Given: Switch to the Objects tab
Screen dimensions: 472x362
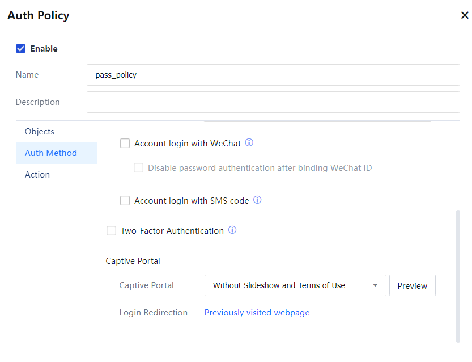Looking at the screenshot, I should (x=40, y=132).
